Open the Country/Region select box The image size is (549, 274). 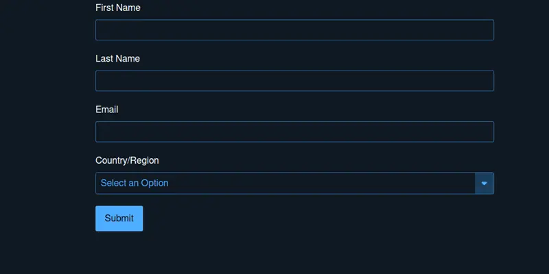pos(285,183)
